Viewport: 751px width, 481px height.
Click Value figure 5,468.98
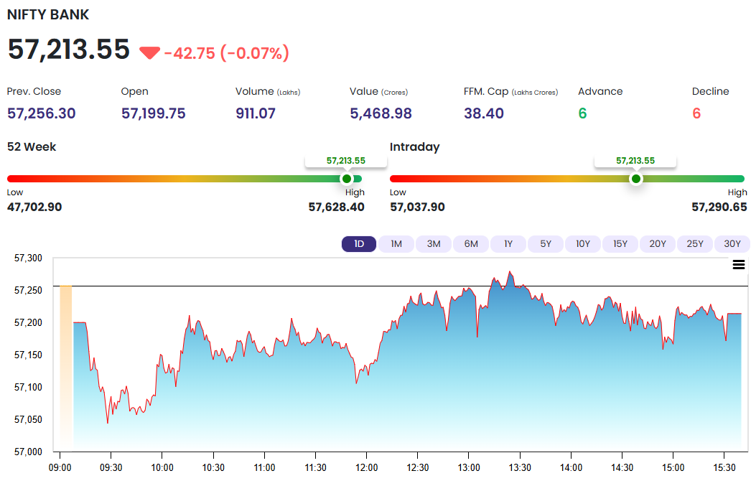tap(381, 113)
